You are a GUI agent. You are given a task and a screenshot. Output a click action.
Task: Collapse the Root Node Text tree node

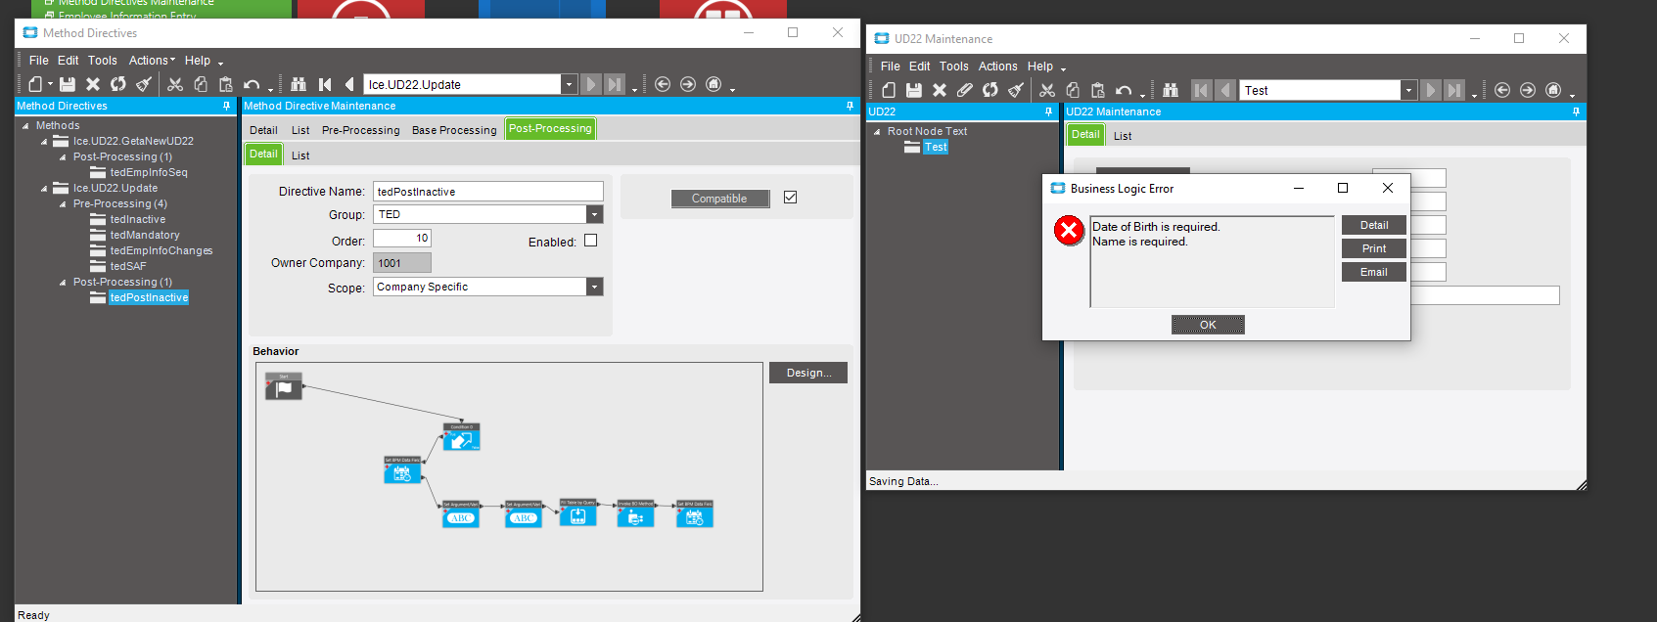[877, 132]
